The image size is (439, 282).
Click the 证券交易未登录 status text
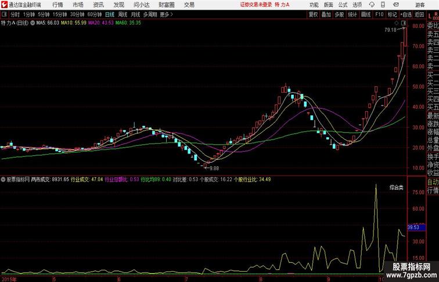256,5
